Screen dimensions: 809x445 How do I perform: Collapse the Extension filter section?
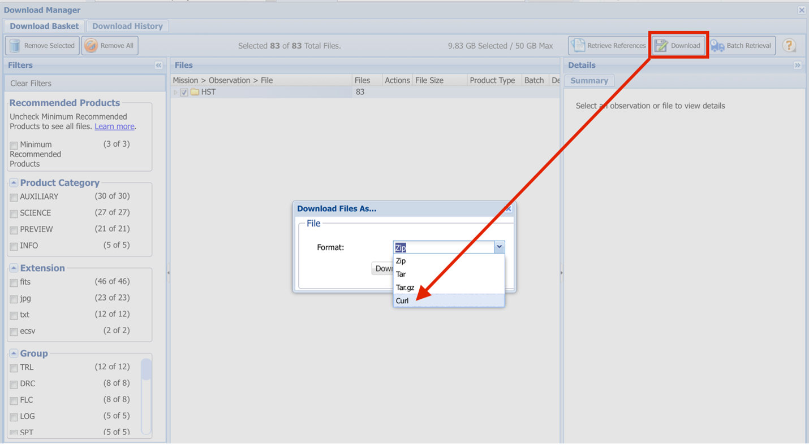[x=14, y=268]
